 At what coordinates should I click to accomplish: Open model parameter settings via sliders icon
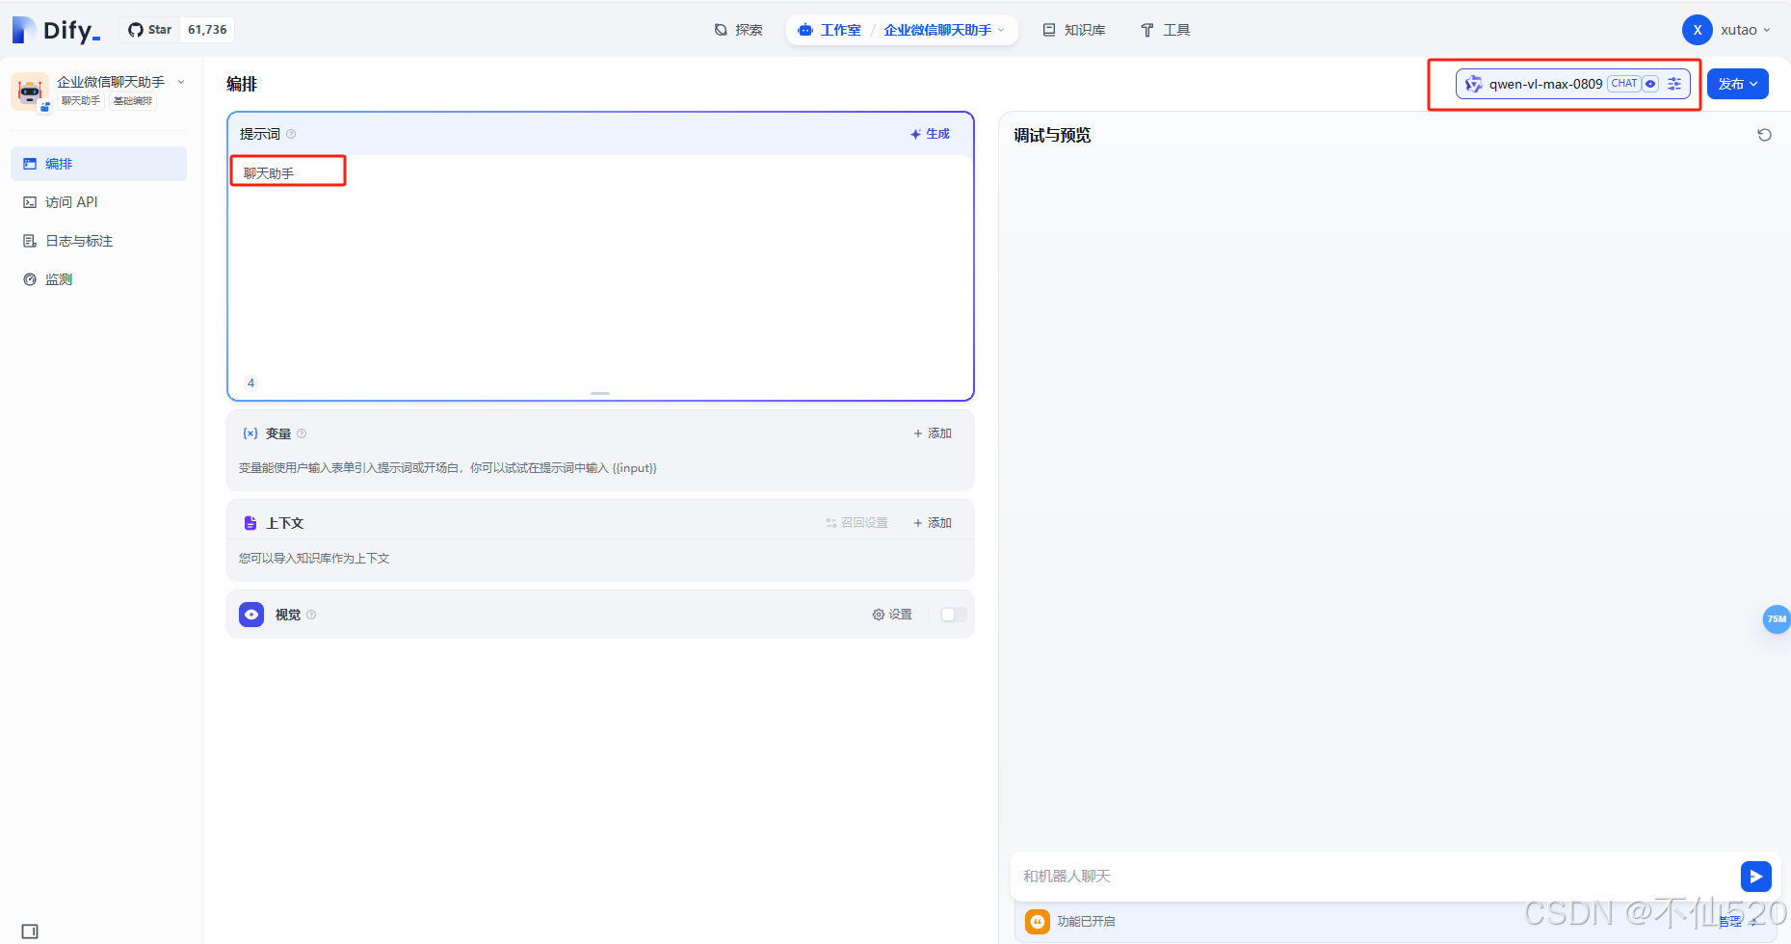click(x=1673, y=84)
